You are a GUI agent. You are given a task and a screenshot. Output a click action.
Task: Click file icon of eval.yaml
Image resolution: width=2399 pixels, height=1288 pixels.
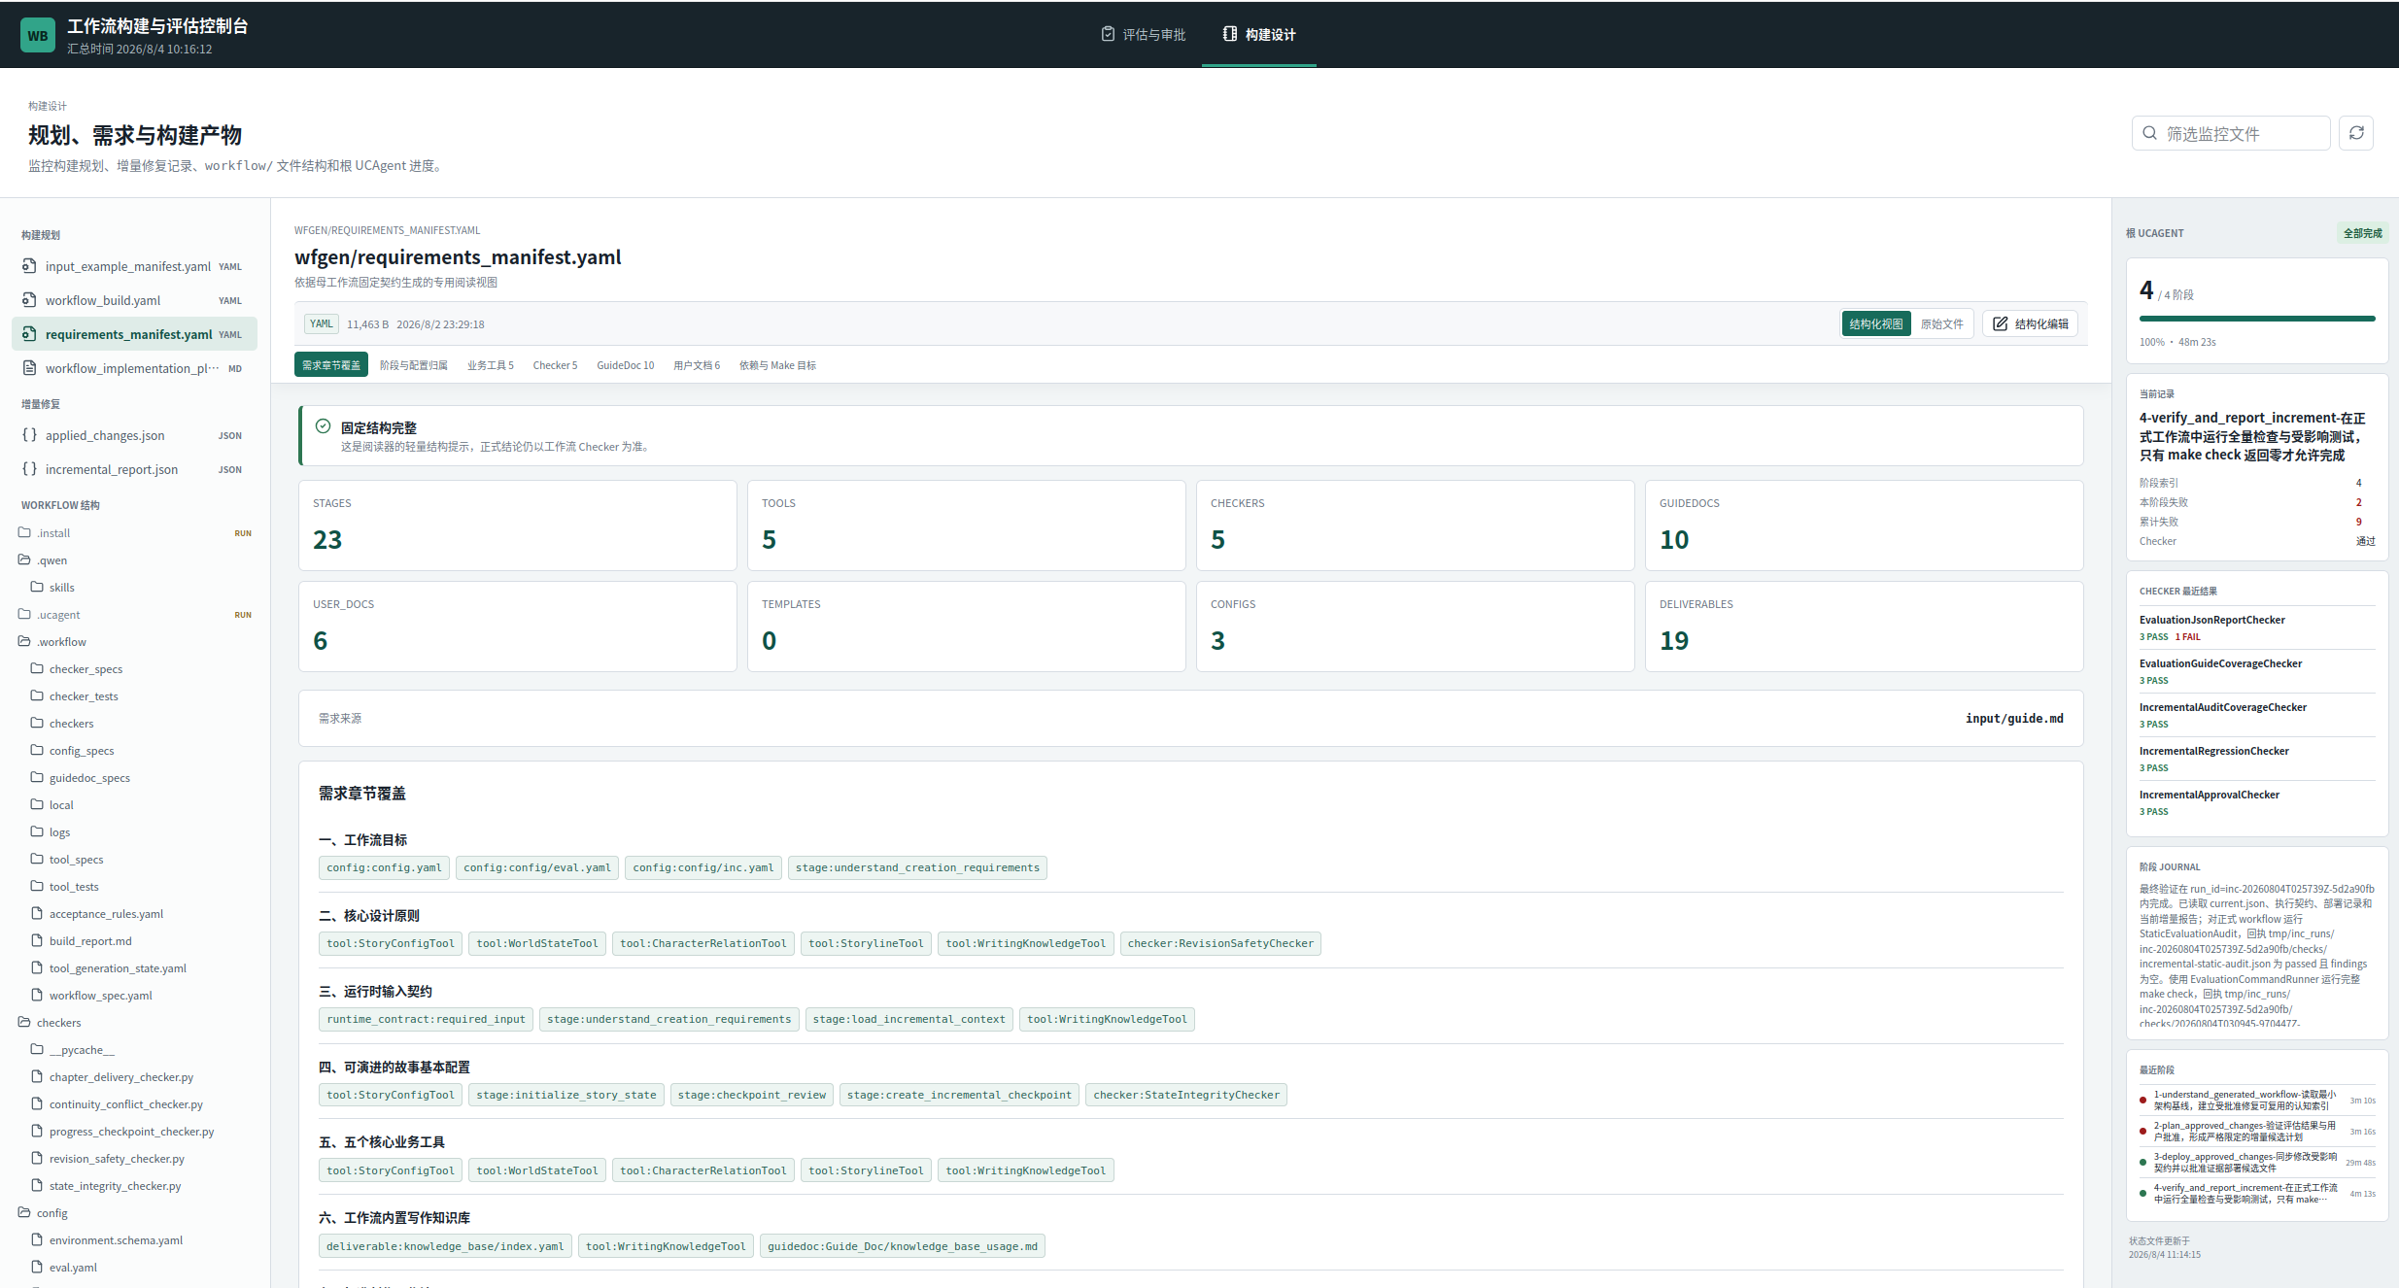(x=37, y=1267)
